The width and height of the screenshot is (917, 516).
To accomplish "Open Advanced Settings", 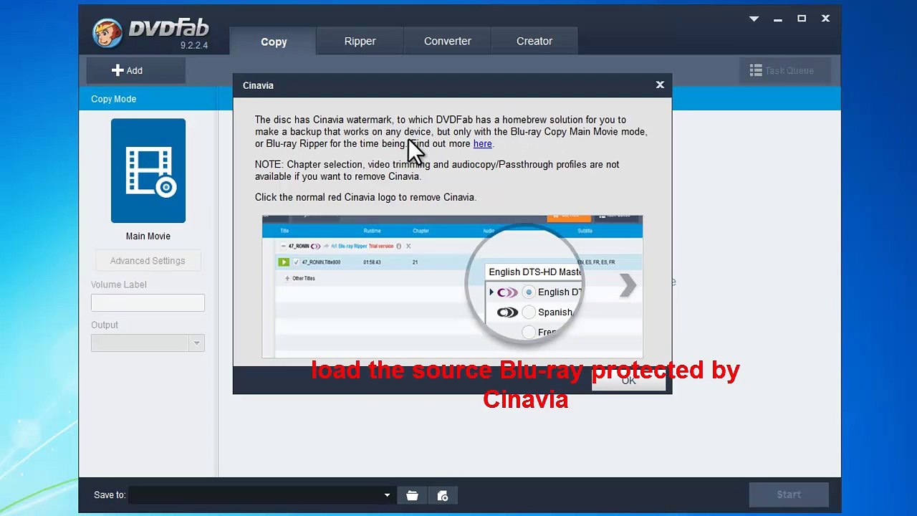I will tap(148, 261).
